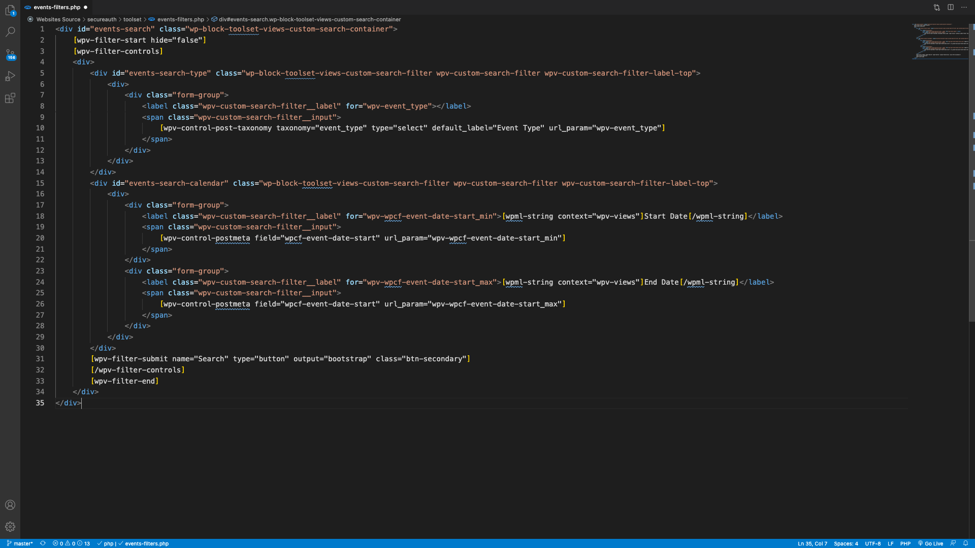Select encoding via UTF-8 indicator
This screenshot has width=975, height=548.
tap(872, 543)
